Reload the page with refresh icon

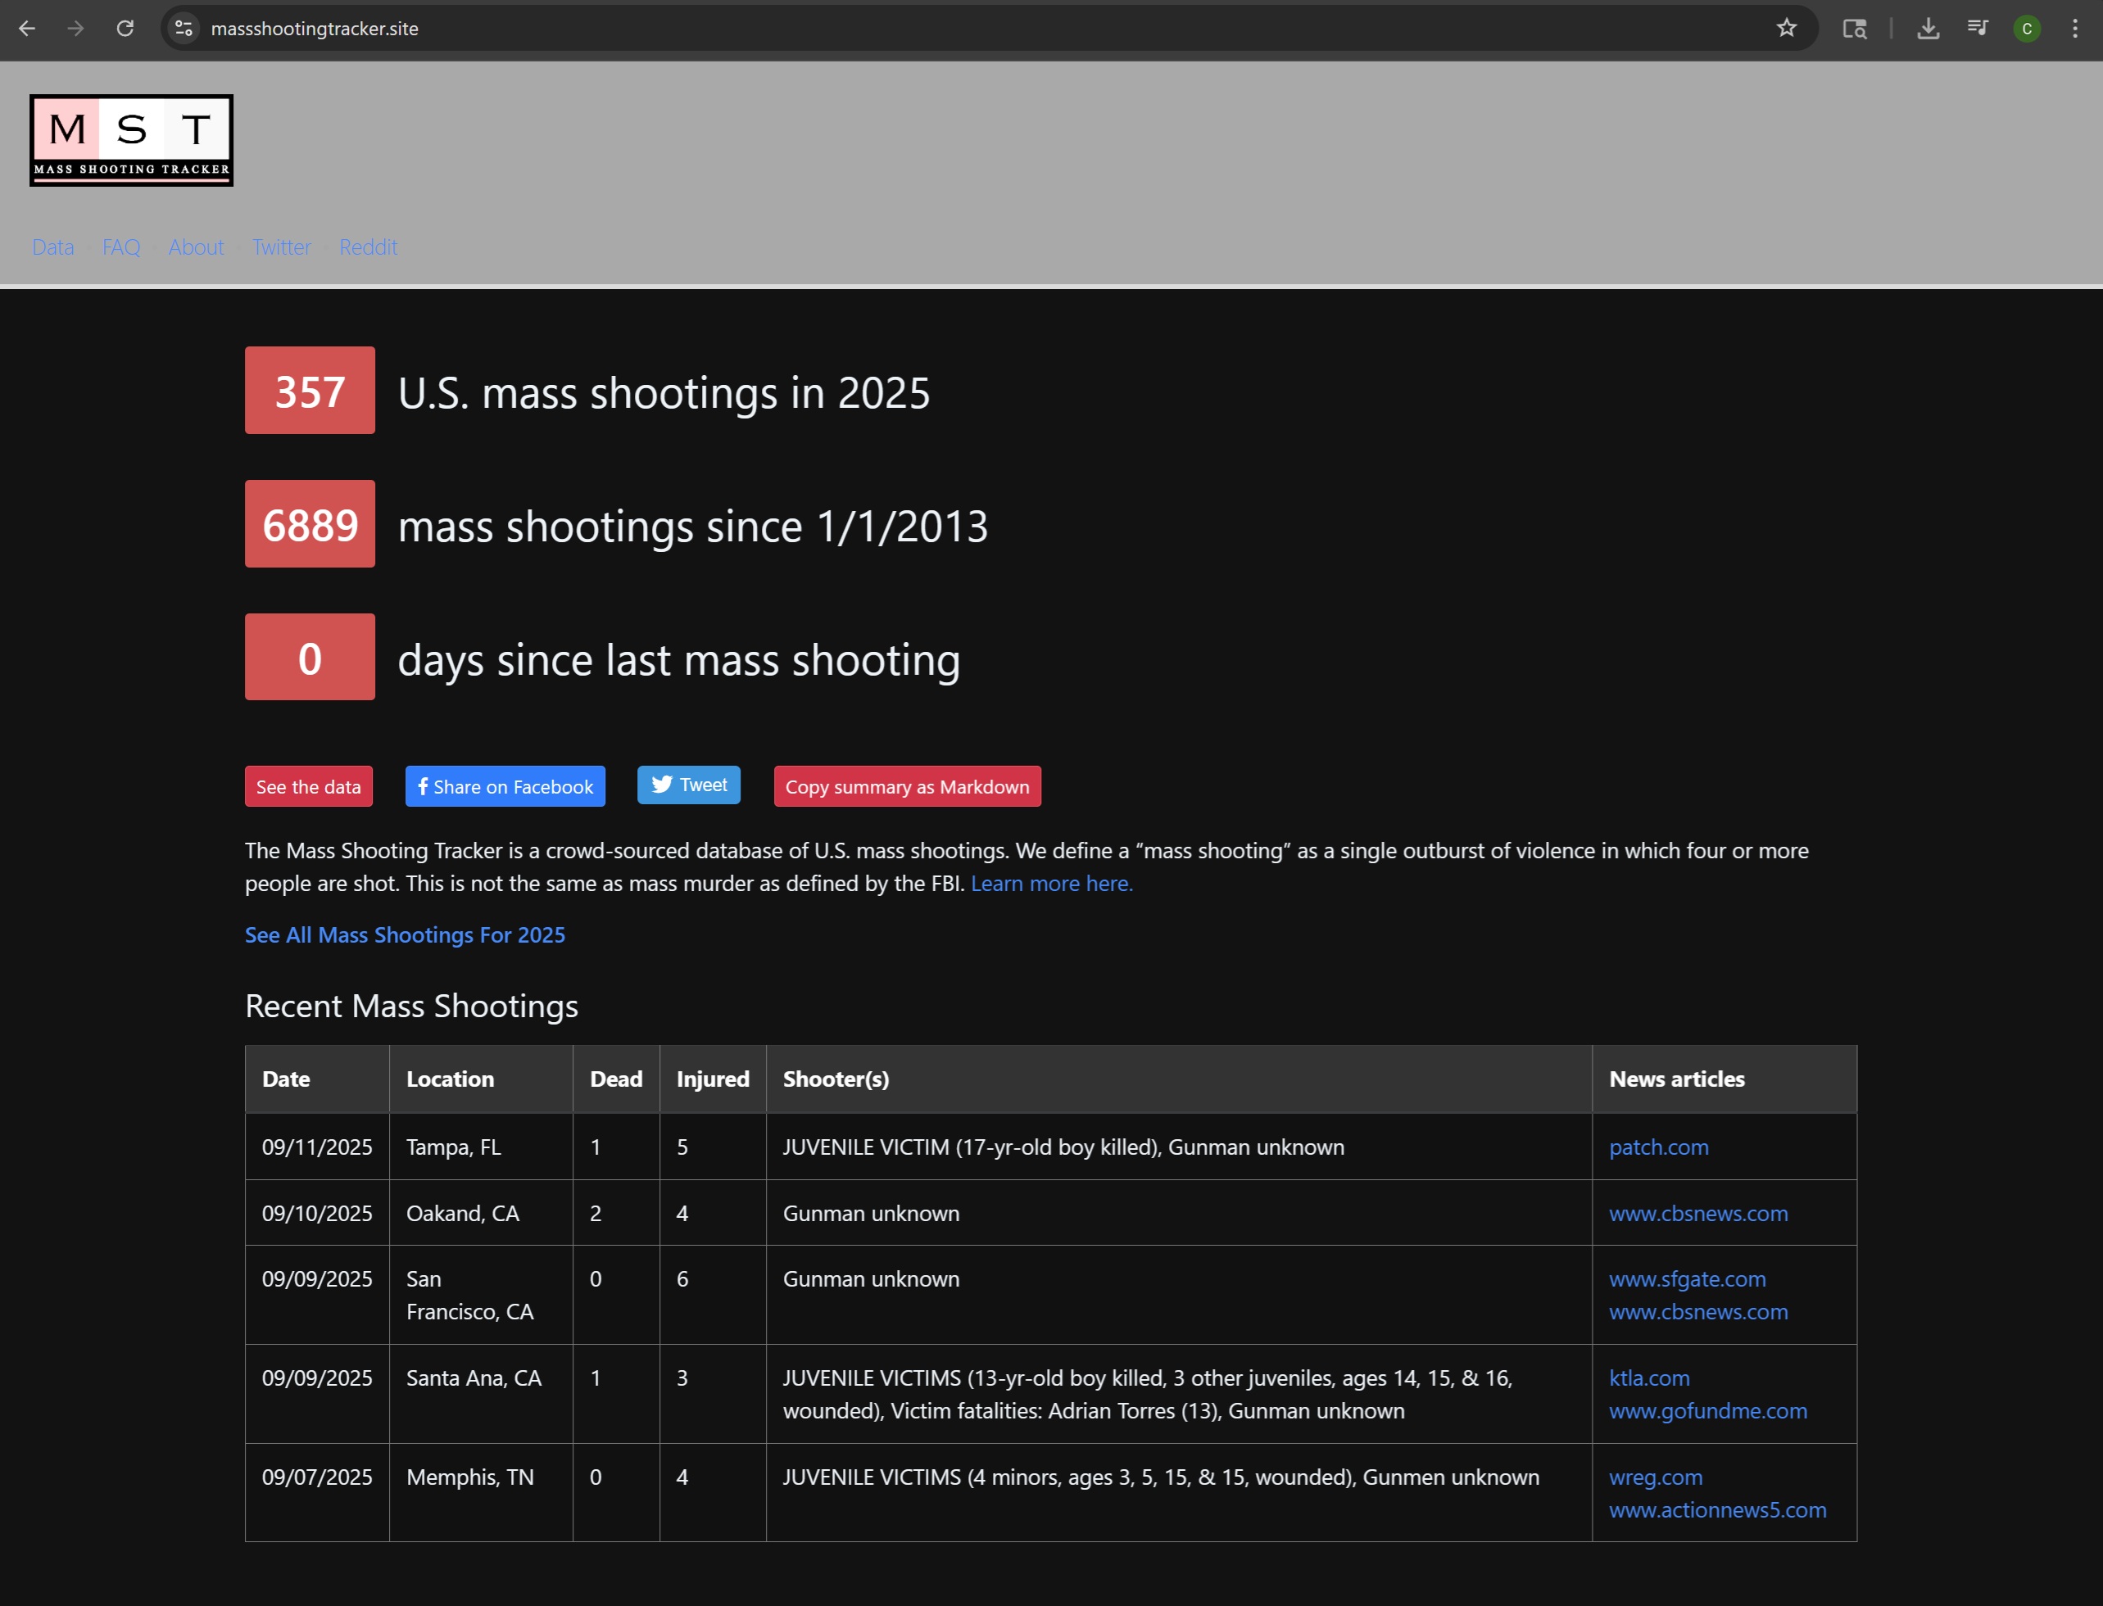tap(125, 29)
